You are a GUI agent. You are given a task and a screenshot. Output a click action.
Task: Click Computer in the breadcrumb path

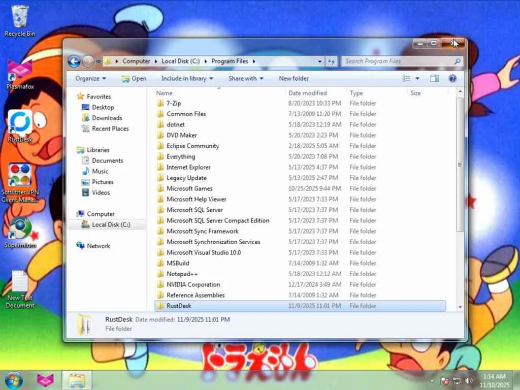(x=136, y=61)
